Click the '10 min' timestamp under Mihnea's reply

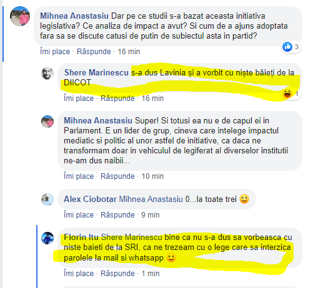point(152,176)
